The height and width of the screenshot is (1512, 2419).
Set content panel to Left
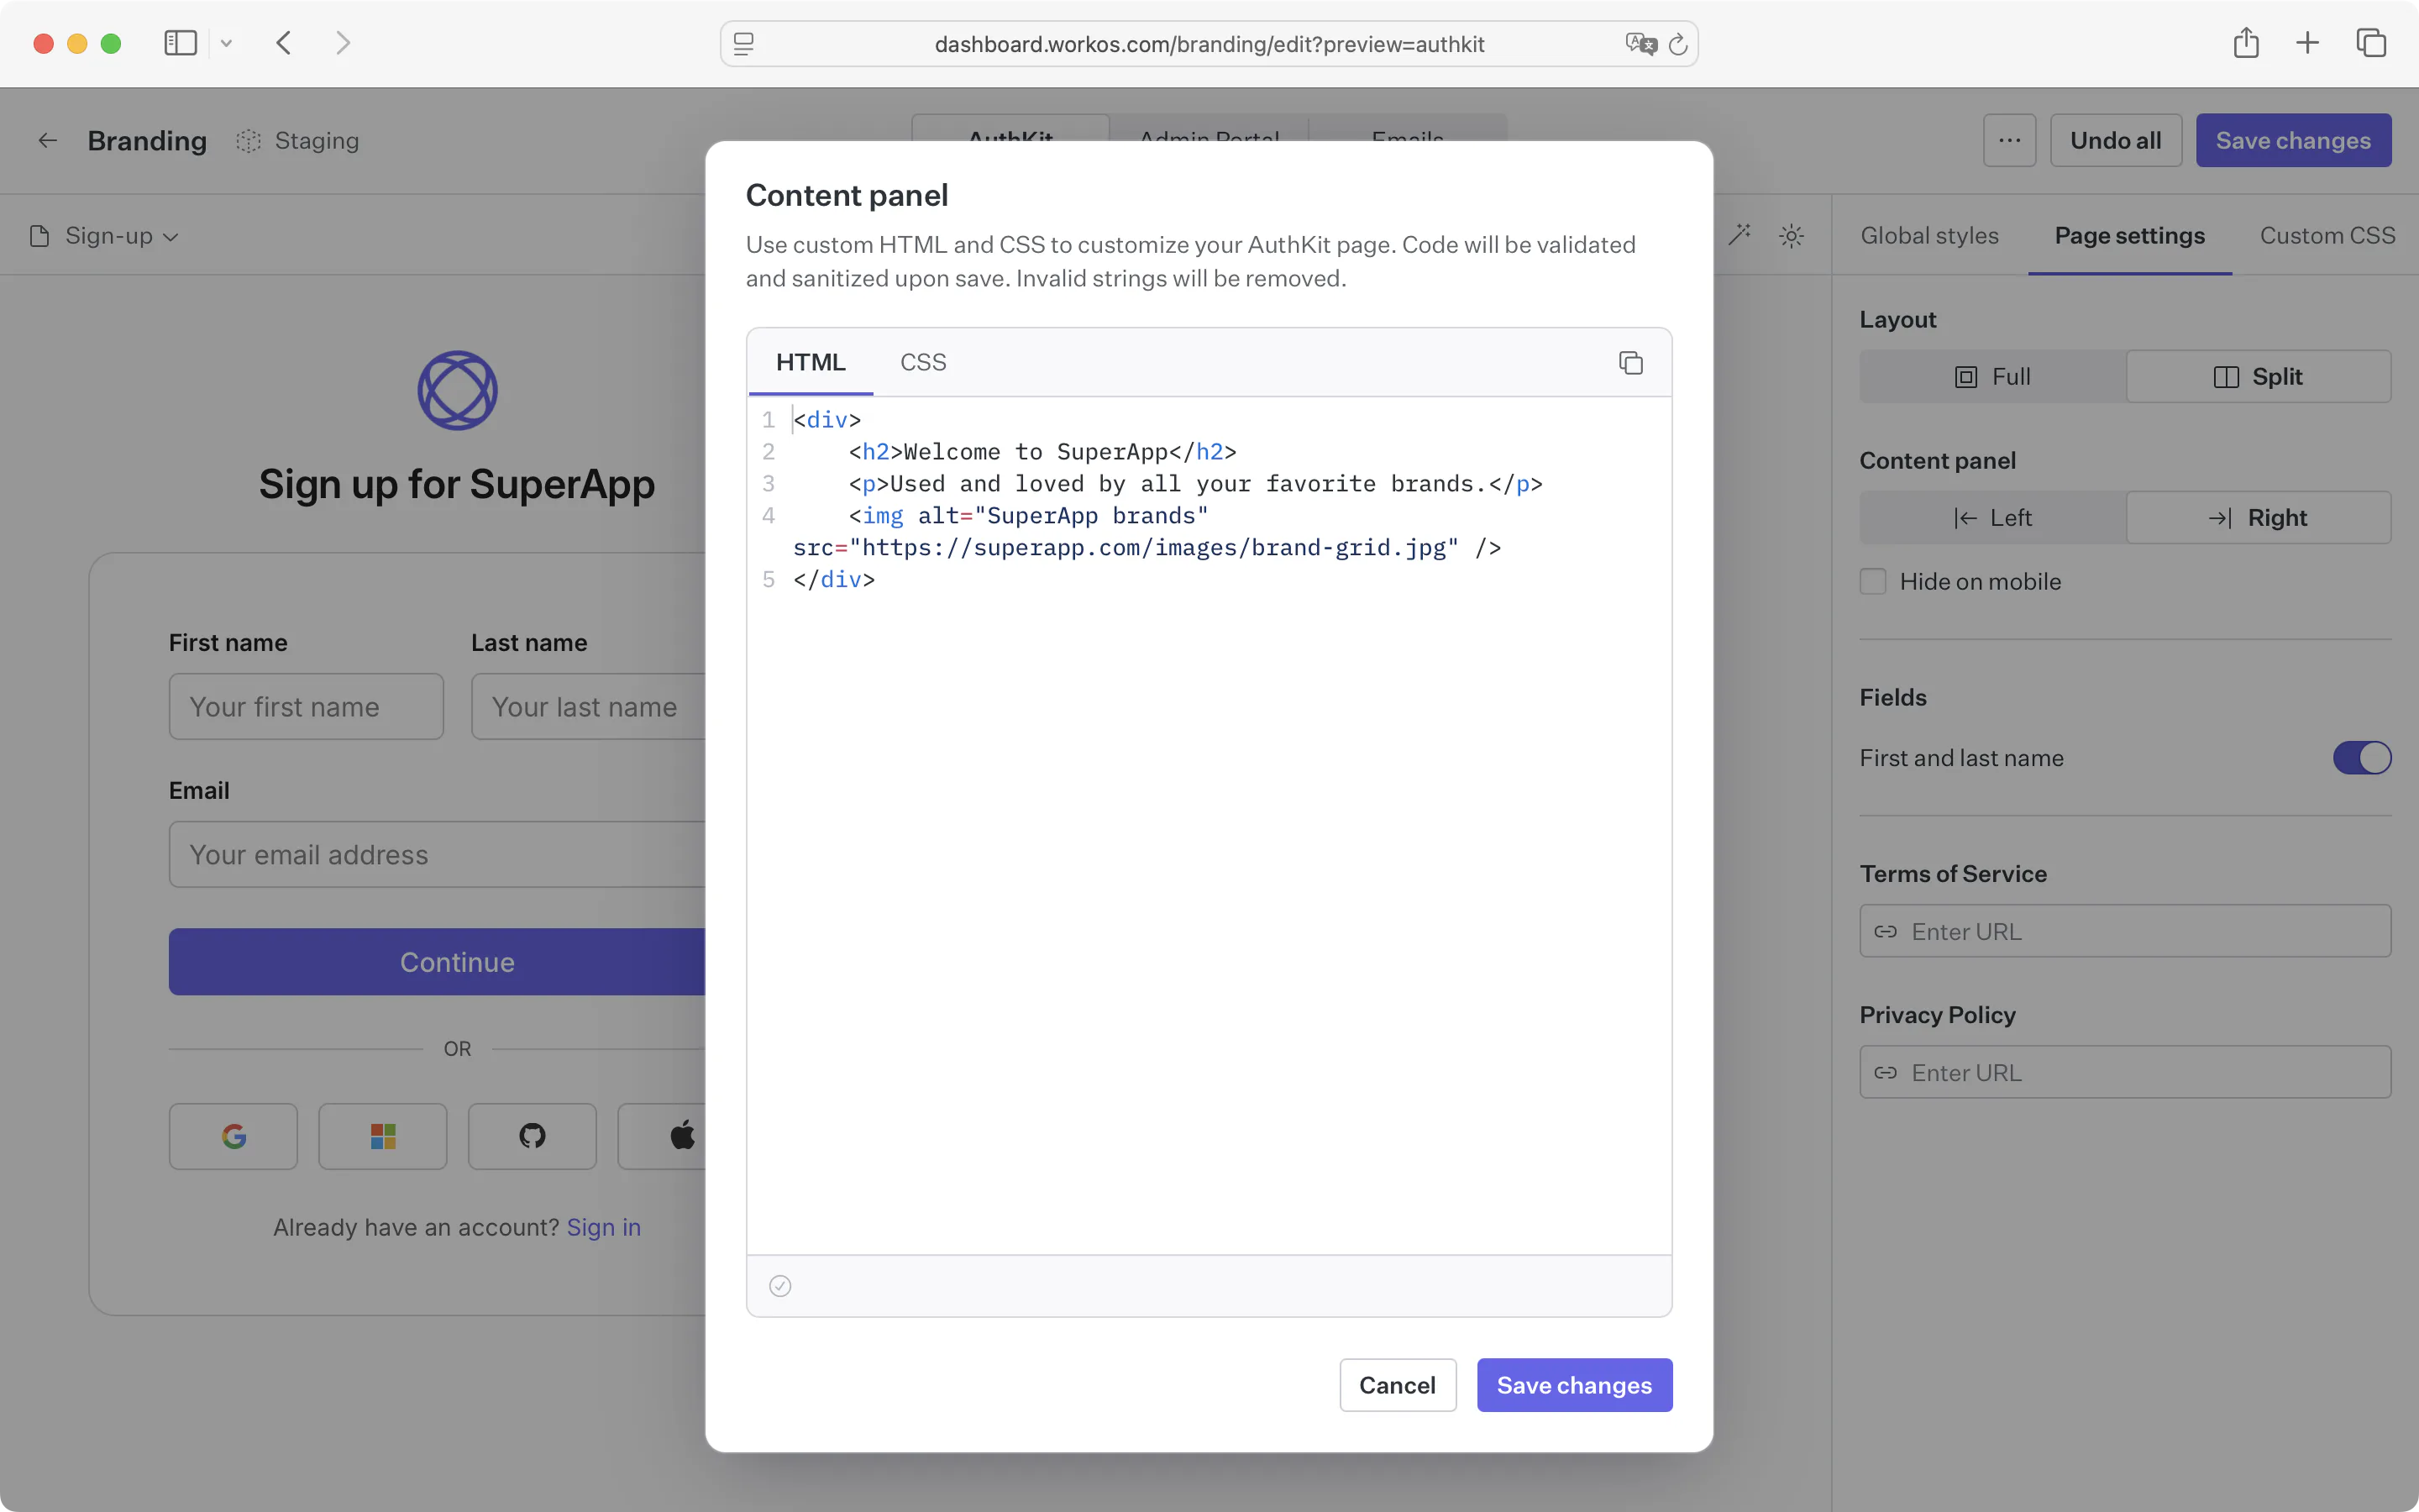click(1992, 518)
